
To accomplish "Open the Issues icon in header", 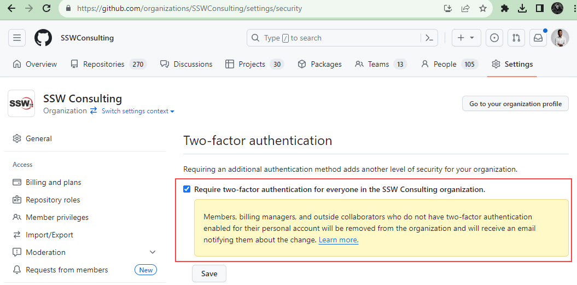I will tap(494, 38).
